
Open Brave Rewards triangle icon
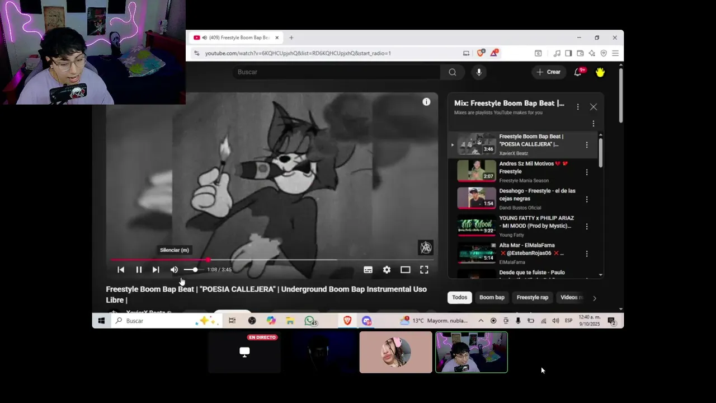coord(494,53)
